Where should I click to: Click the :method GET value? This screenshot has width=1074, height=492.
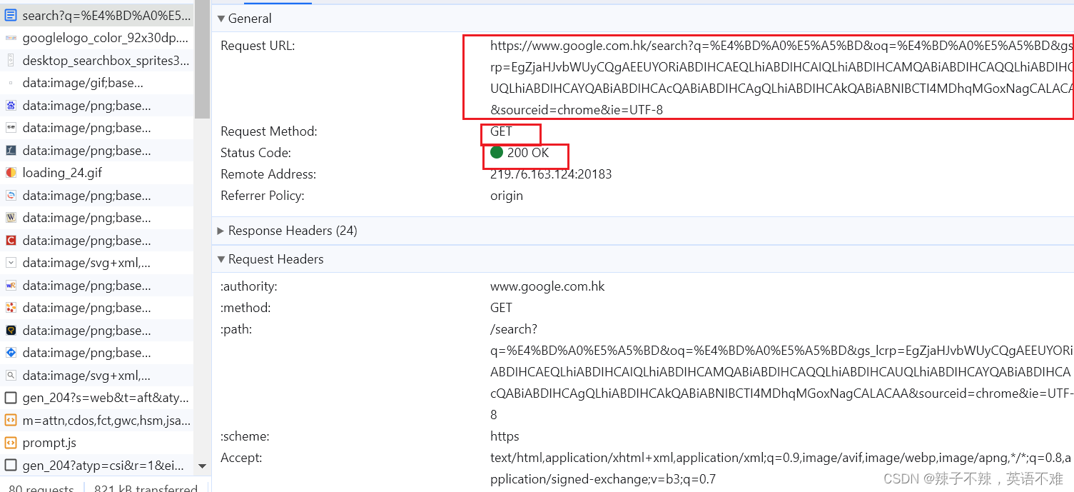pyautogui.click(x=501, y=308)
